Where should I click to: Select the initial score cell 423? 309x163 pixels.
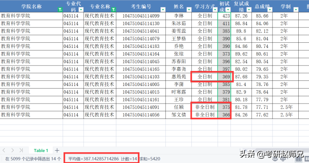point(224,16)
